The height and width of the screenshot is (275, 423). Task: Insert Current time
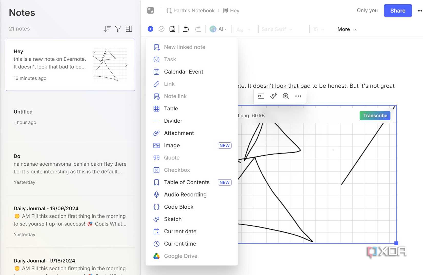[x=192, y=244]
